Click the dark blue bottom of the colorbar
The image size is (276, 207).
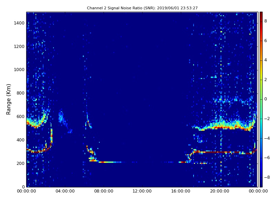261,184
